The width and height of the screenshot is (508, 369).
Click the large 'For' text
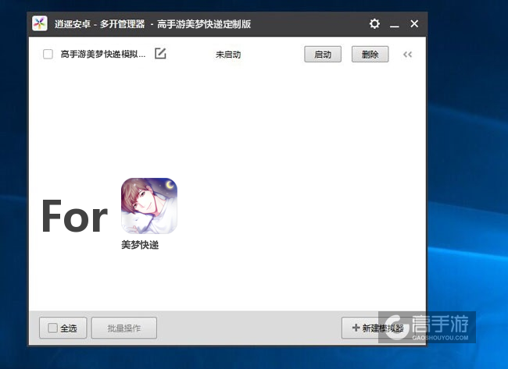coord(74,216)
